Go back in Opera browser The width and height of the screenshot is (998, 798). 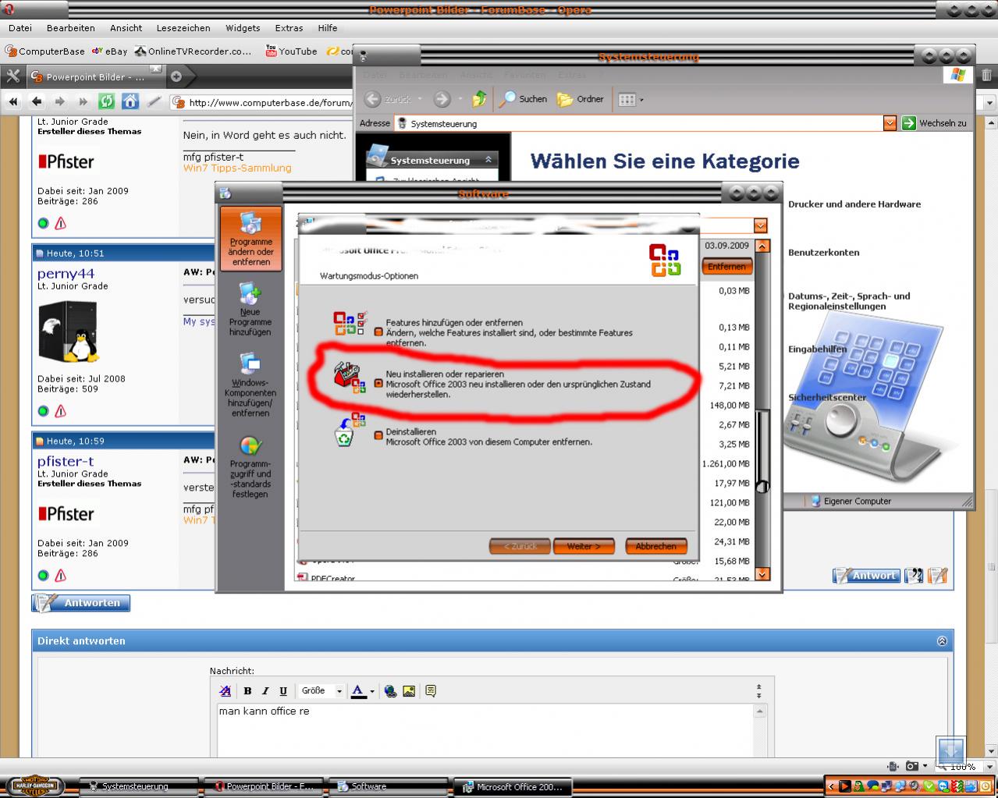37,101
